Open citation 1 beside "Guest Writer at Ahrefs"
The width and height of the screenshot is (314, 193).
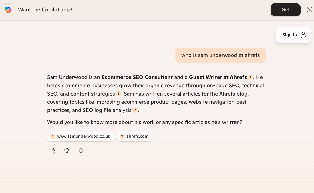pos(250,77)
